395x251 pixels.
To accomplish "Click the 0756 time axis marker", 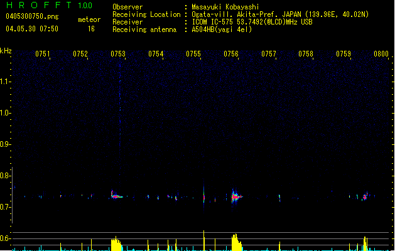I will click(231, 54).
